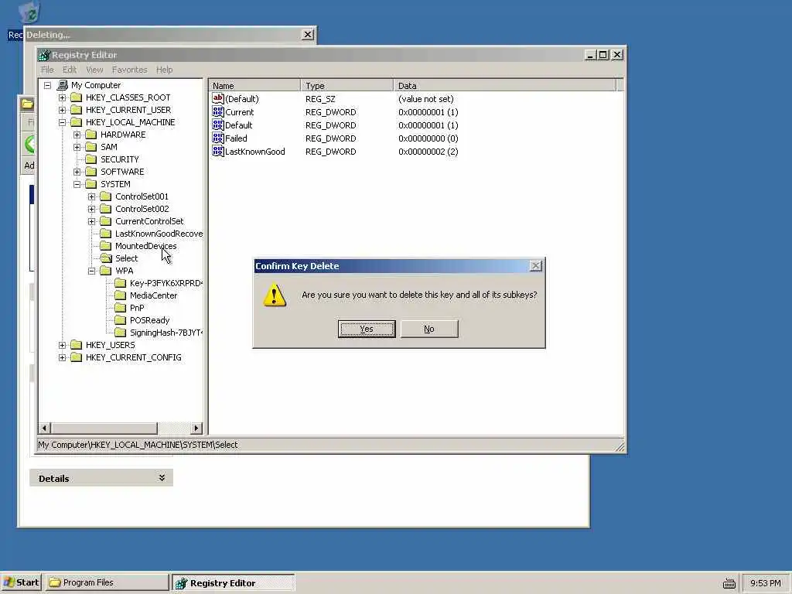Open the Help menu in Registry Editor
The image size is (792, 594).
[x=164, y=70]
